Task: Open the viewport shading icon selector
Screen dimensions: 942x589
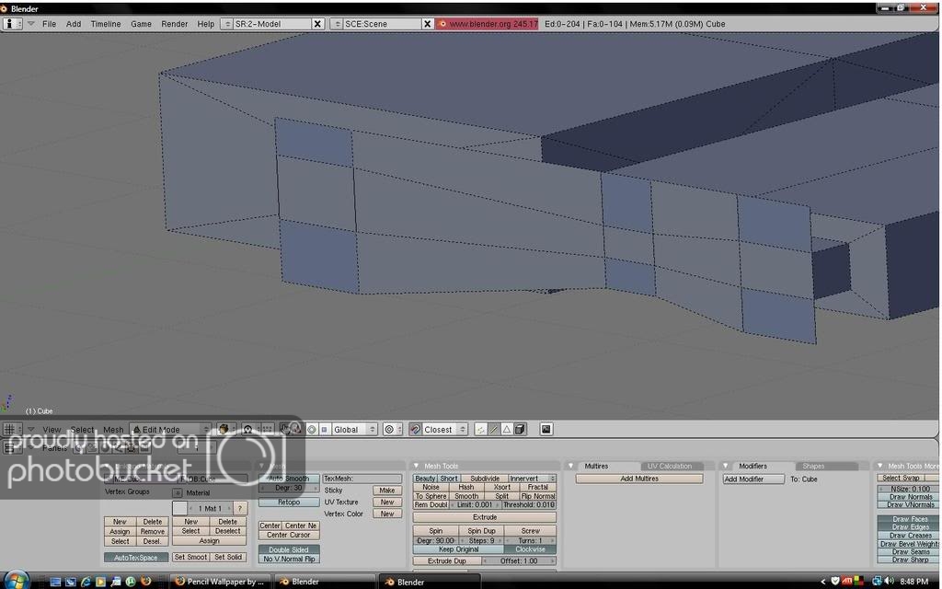Action: [223, 429]
